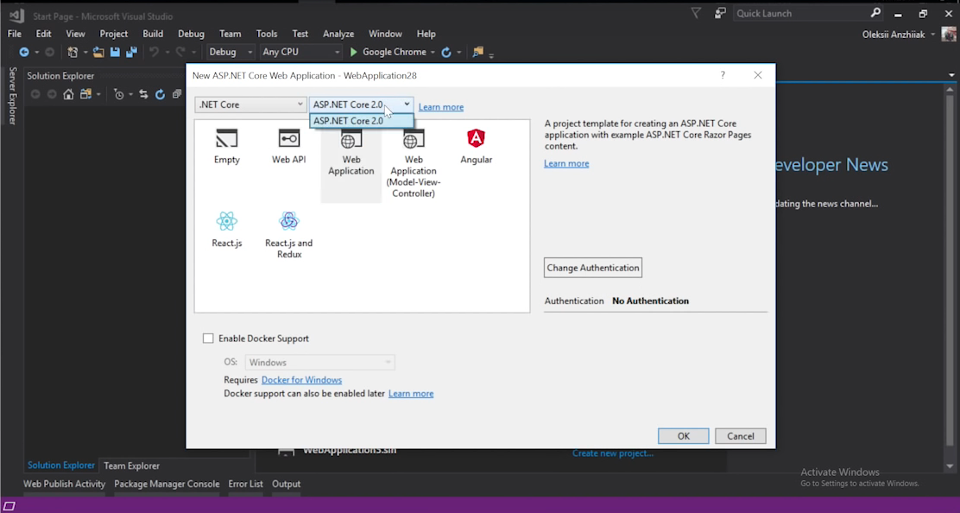Click the Navigate Backward arrow in the toolbar
Image resolution: width=960 pixels, height=513 pixels.
(24, 52)
